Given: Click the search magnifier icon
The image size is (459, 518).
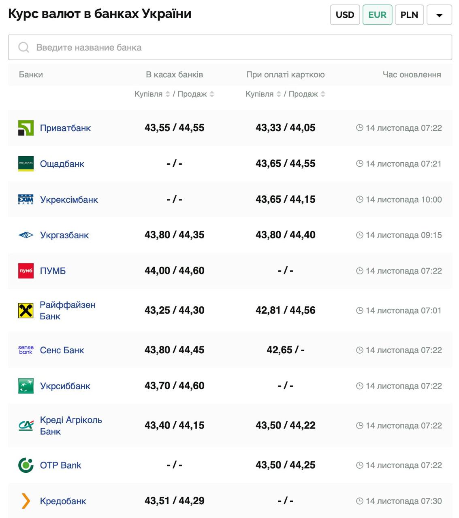Looking at the screenshot, I should [24, 47].
